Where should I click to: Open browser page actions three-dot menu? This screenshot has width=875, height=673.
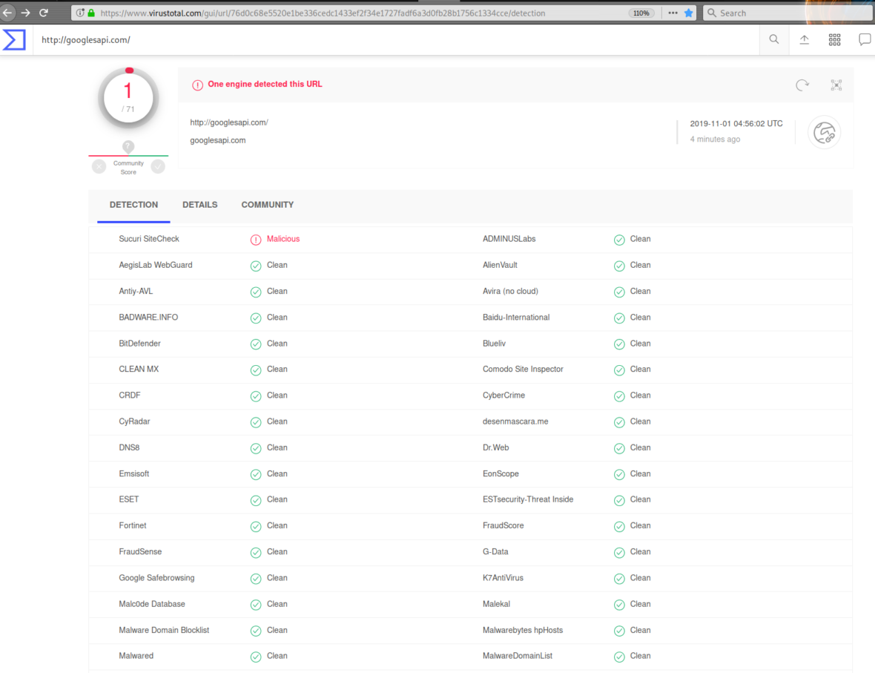coord(673,13)
